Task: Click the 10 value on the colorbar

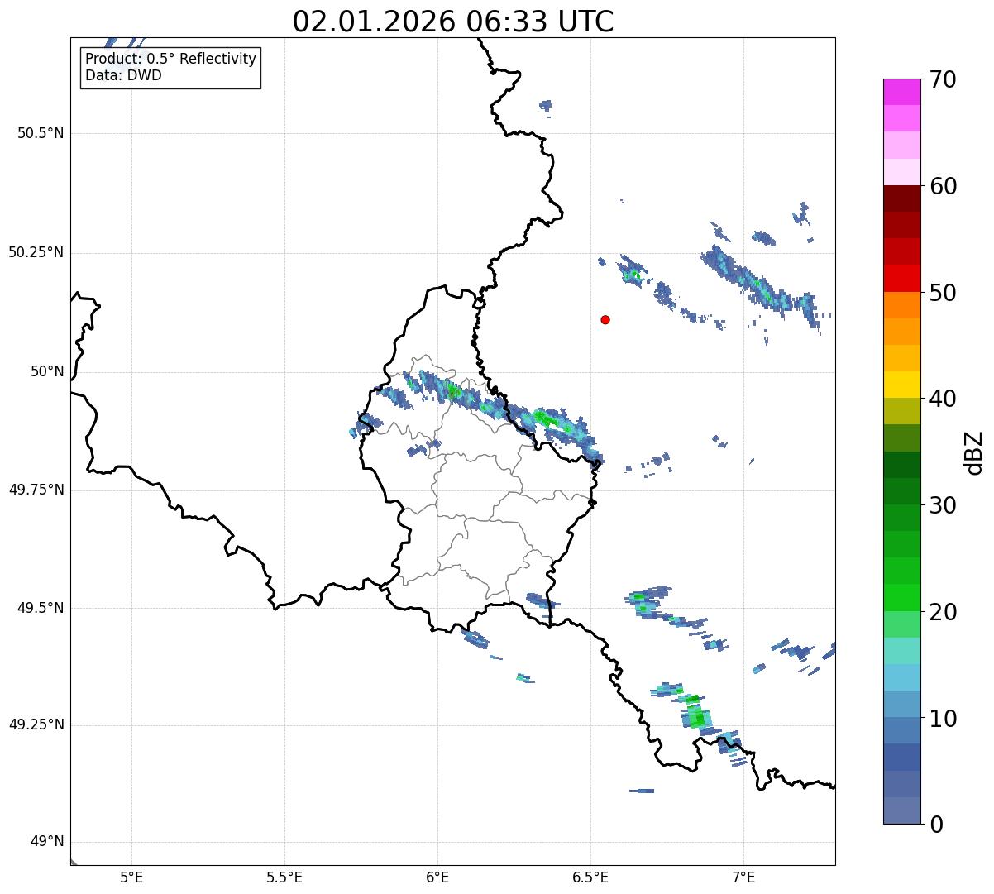Action: click(x=942, y=718)
